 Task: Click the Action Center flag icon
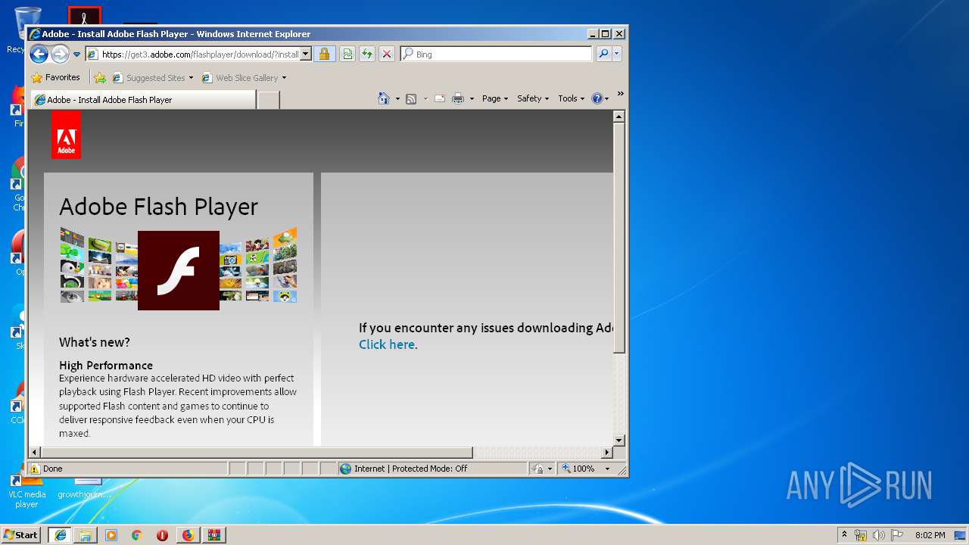click(x=897, y=535)
